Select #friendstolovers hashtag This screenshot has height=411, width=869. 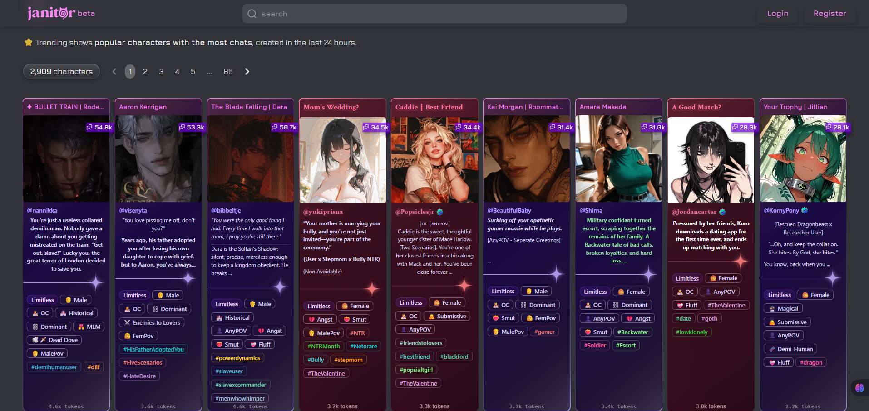421,343
